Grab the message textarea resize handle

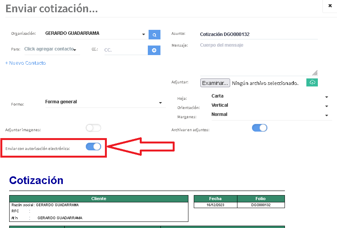coord(315,73)
